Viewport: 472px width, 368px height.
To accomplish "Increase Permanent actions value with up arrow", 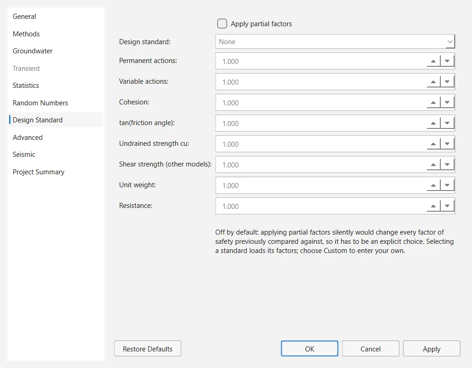I will click(433, 61).
